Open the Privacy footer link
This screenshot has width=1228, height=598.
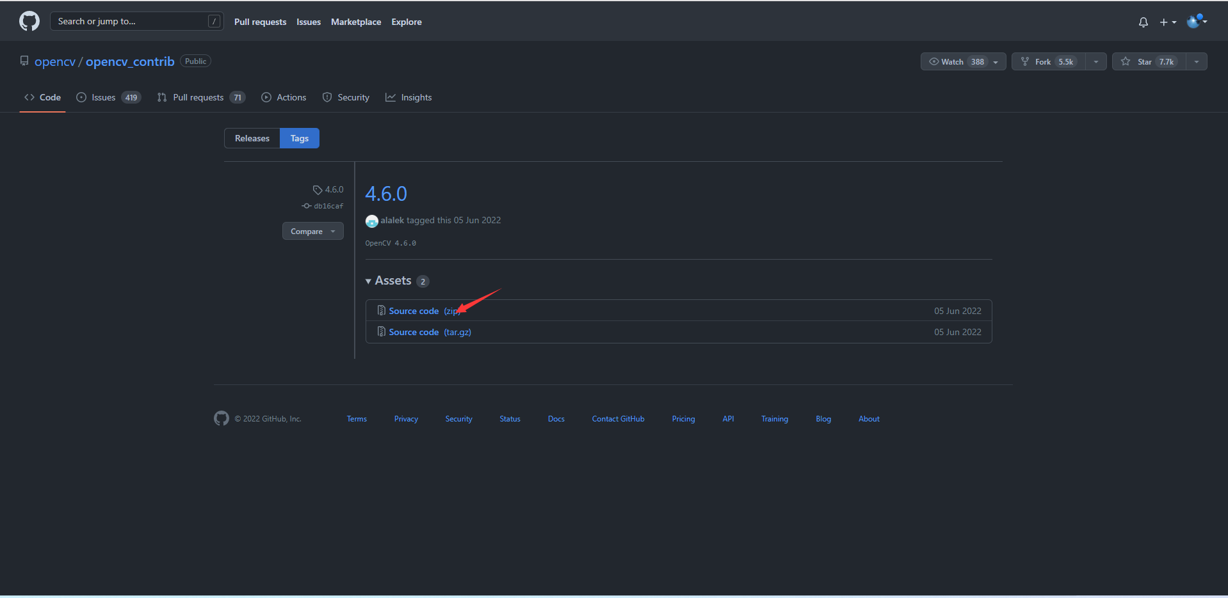[406, 419]
